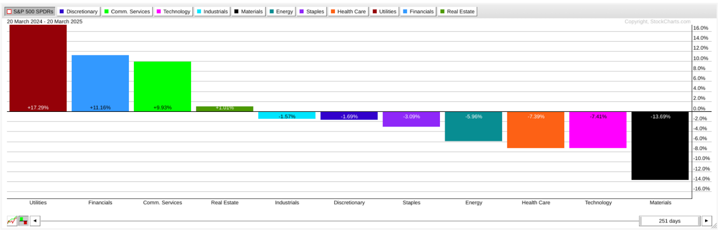Toggle the S&P 500 SPDRs benchmark
719x231 pixels.
coord(30,11)
